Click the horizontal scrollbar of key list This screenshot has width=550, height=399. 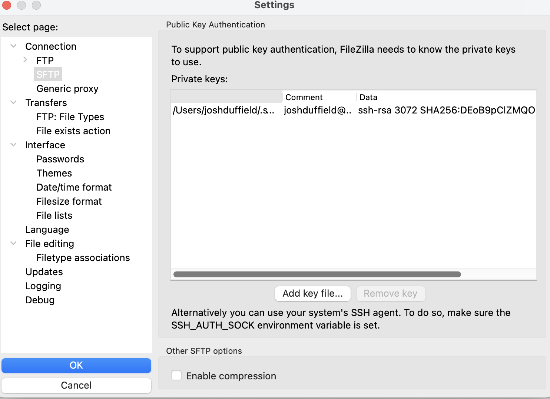click(x=317, y=274)
